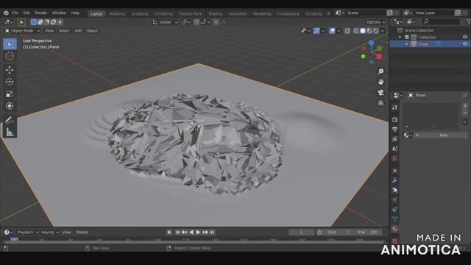Jump to the last frame
This screenshot has width=471, height=265.
pos(212,233)
